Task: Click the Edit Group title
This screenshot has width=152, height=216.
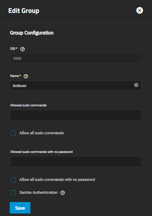Action: (x=24, y=11)
